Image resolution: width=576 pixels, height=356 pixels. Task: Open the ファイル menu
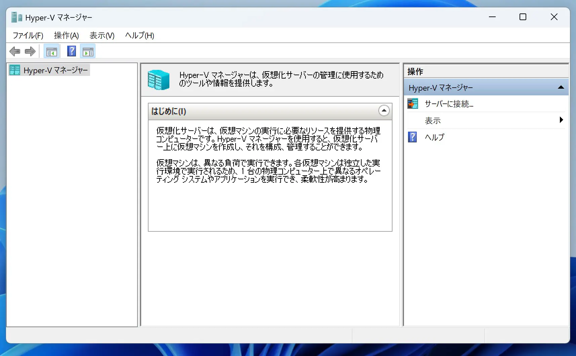(28, 35)
